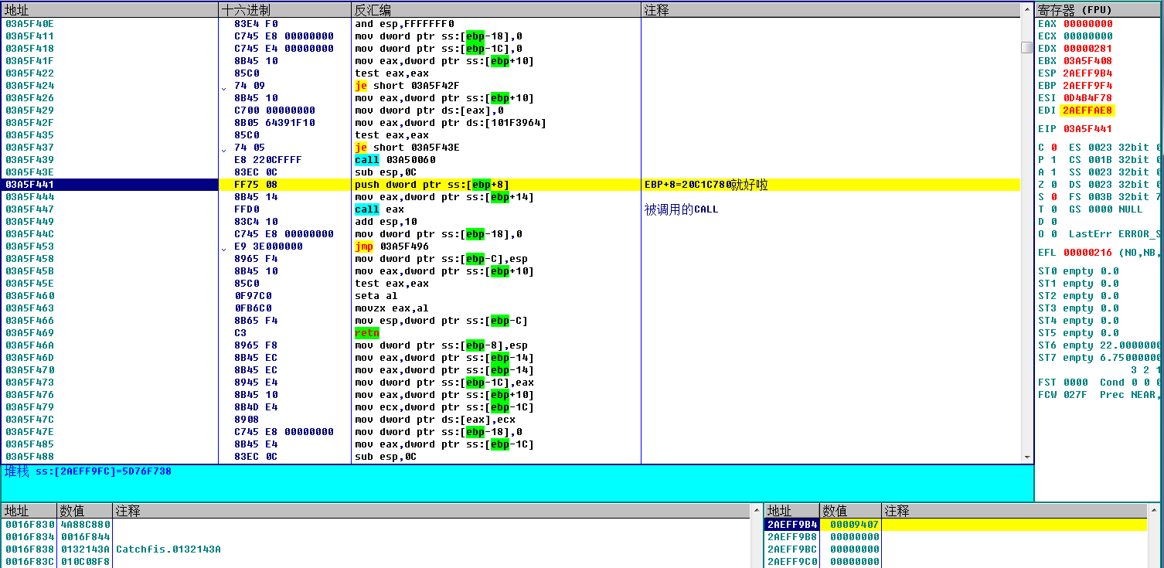Select dump address 0016F83C
The image size is (1164, 568).
(29, 562)
